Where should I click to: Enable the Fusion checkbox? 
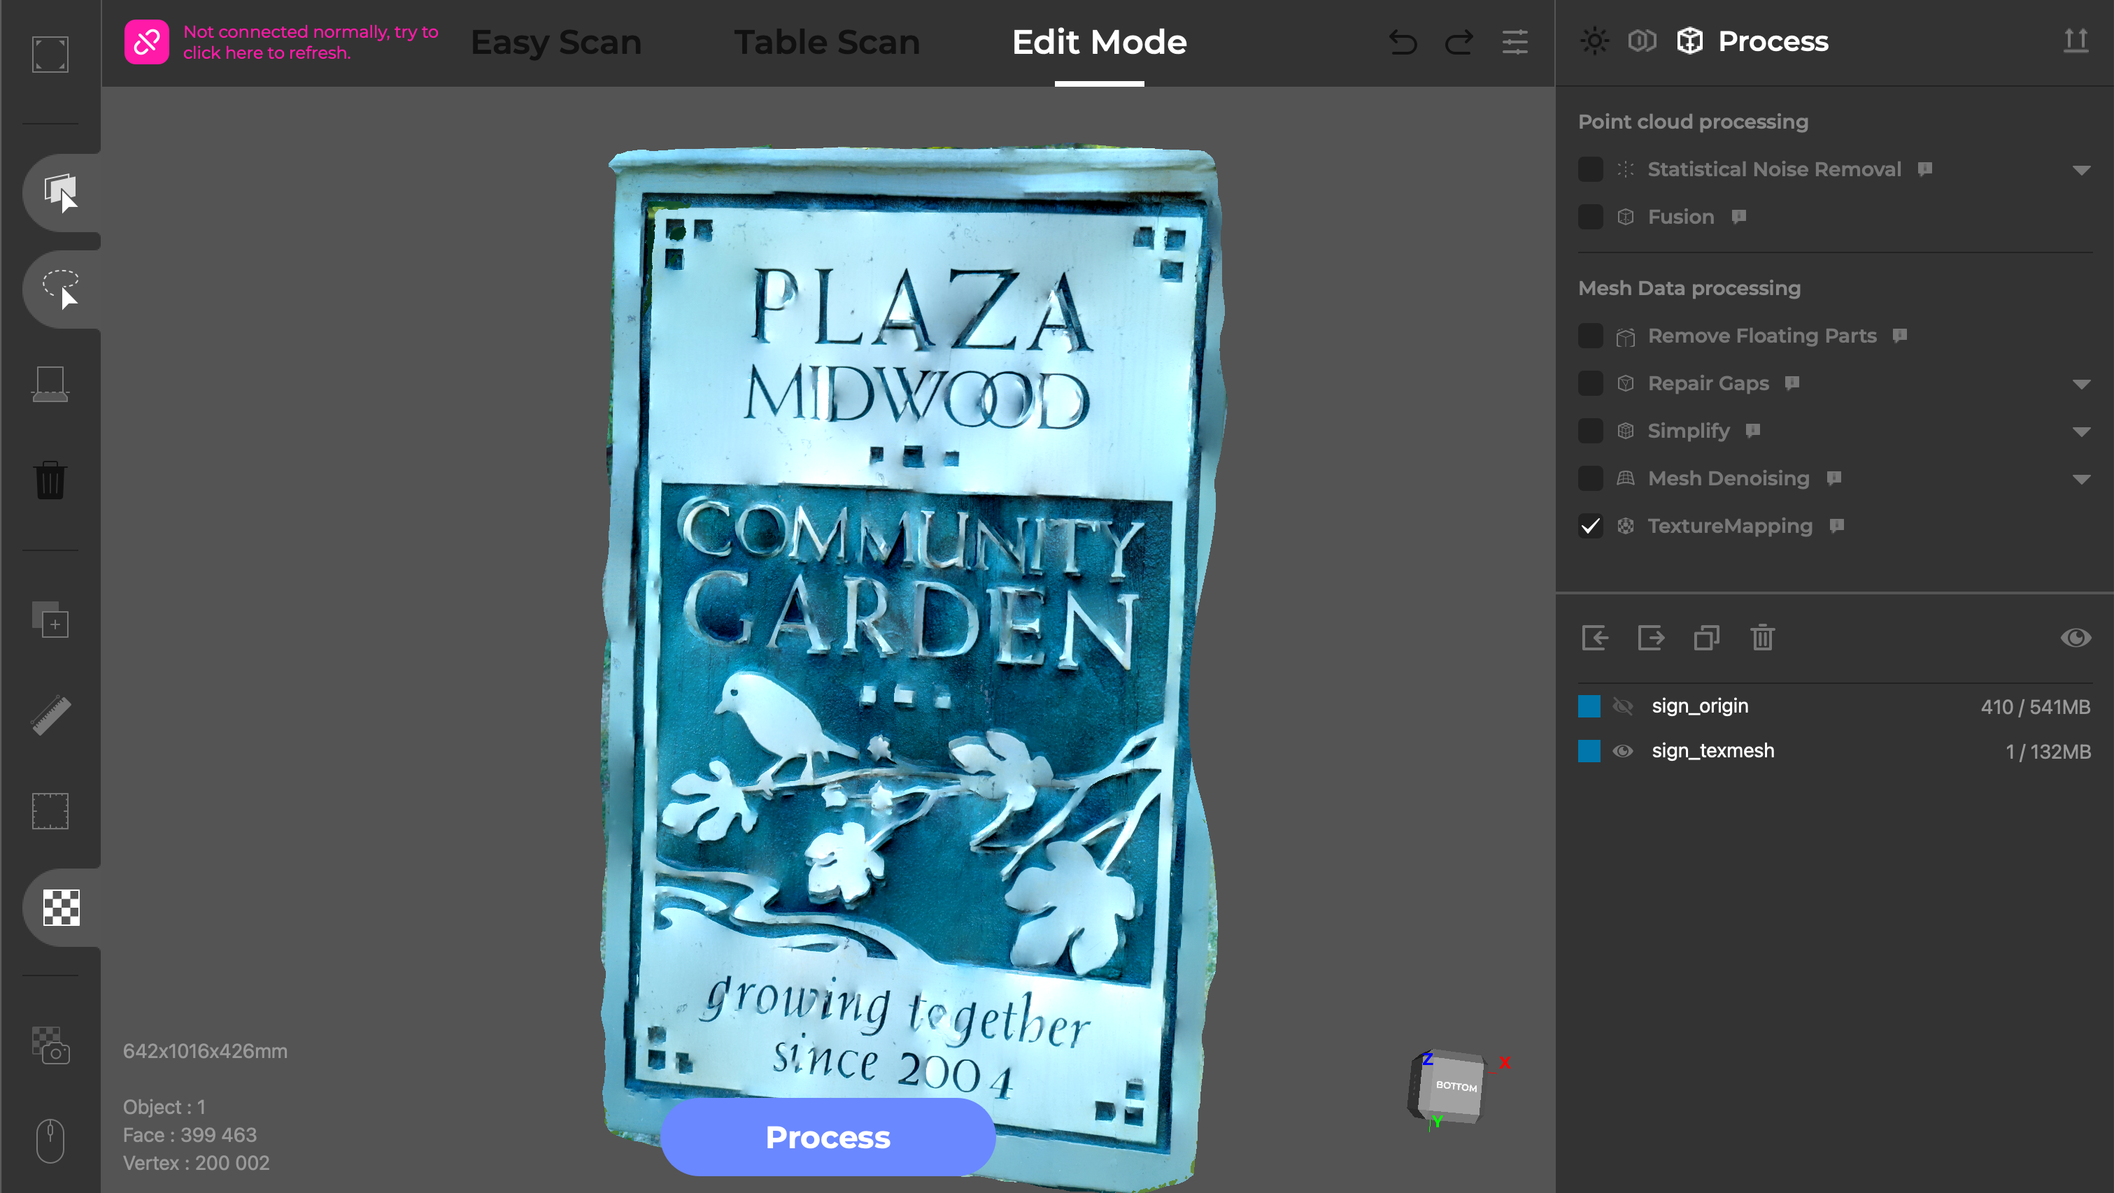click(1591, 217)
